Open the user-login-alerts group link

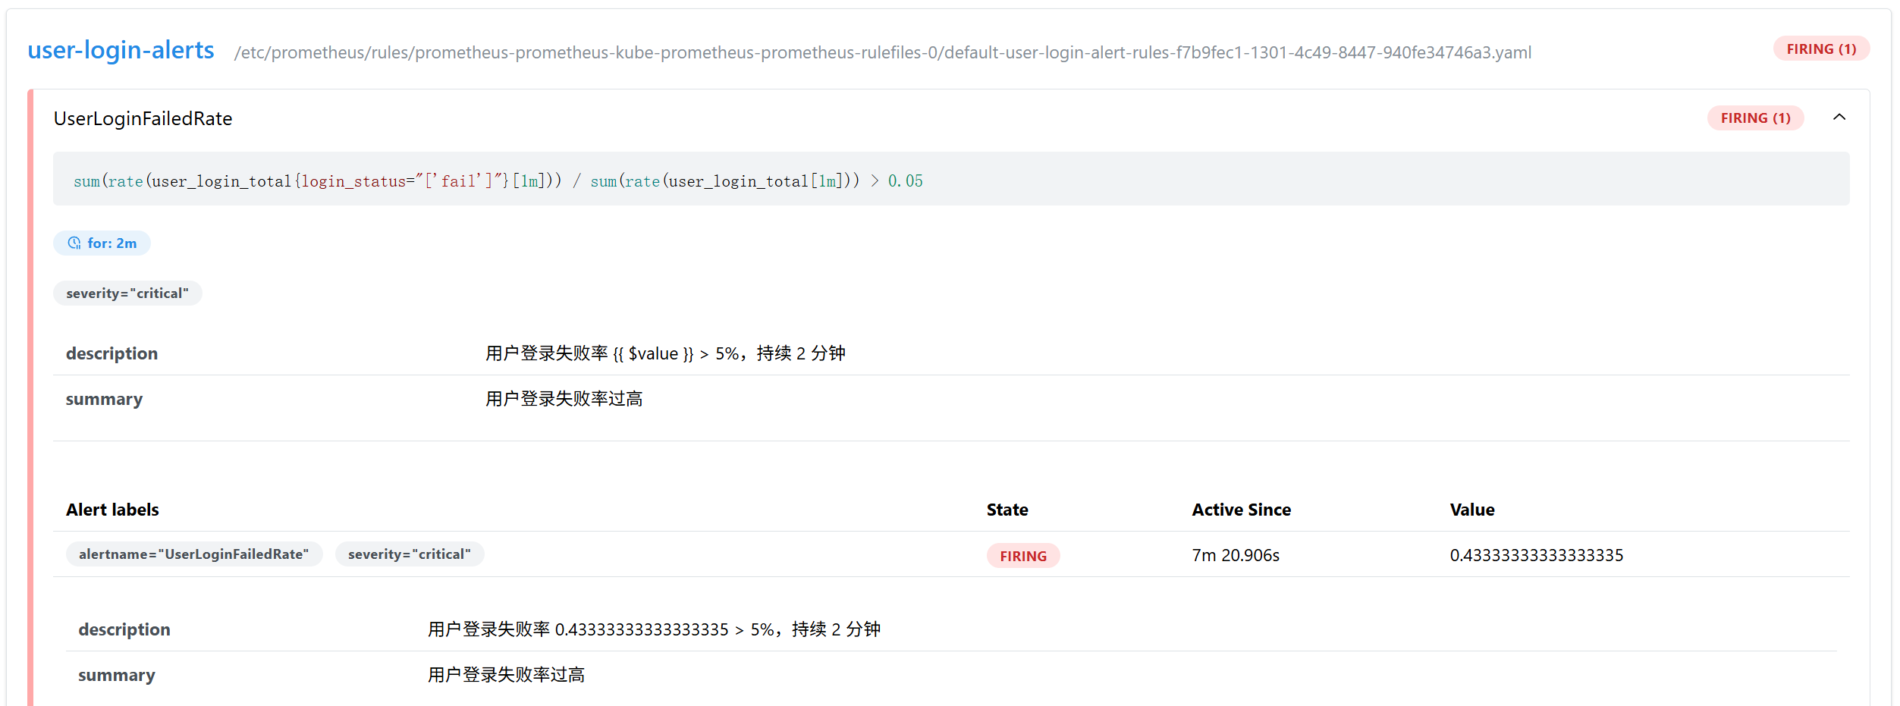tap(121, 50)
